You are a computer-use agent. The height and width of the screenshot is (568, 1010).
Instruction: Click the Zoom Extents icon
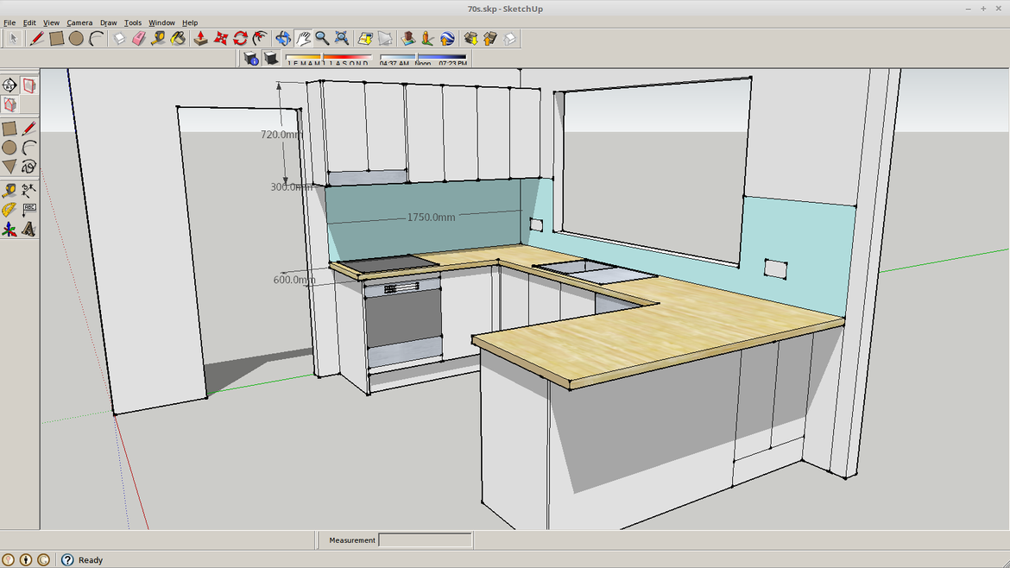coord(342,38)
